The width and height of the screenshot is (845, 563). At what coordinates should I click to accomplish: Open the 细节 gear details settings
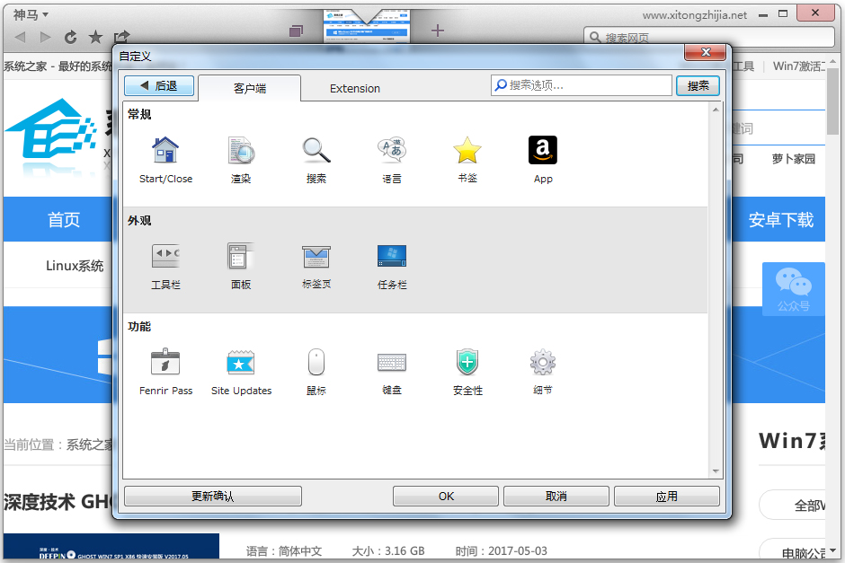click(543, 362)
